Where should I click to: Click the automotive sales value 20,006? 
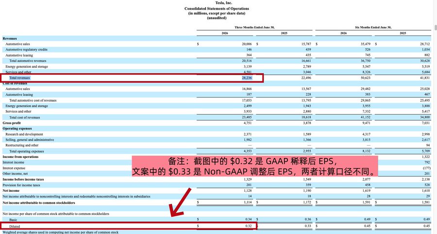[247, 44]
